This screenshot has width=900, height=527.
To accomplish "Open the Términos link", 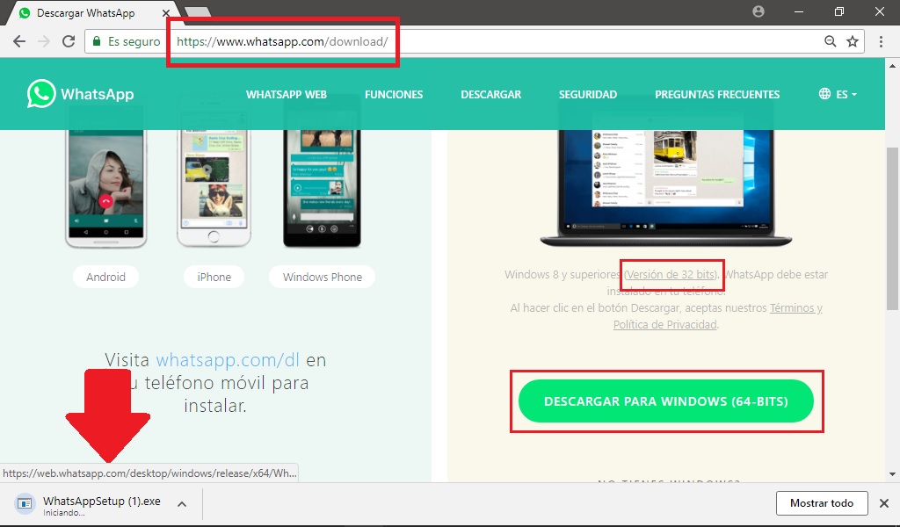I will click(x=796, y=308).
